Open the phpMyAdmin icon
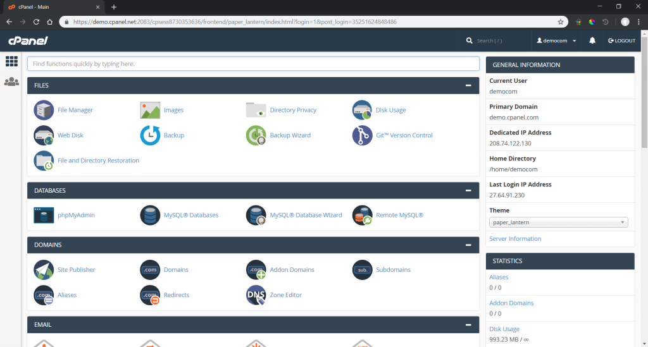This screenshot has height=347, width=648. pos(44,216)
